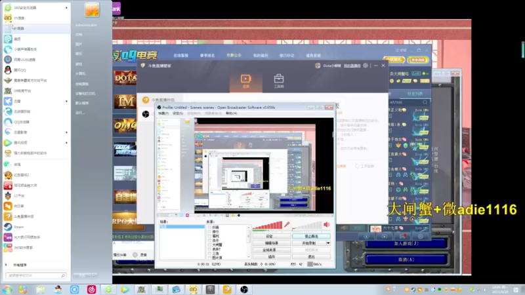Adjust the OBS desktop audio volume meter

pyautogui.click(x=306, y=225)
